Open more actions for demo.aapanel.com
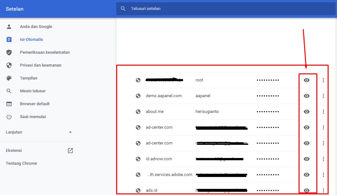337x195 pixels. [x=323, y=96]
